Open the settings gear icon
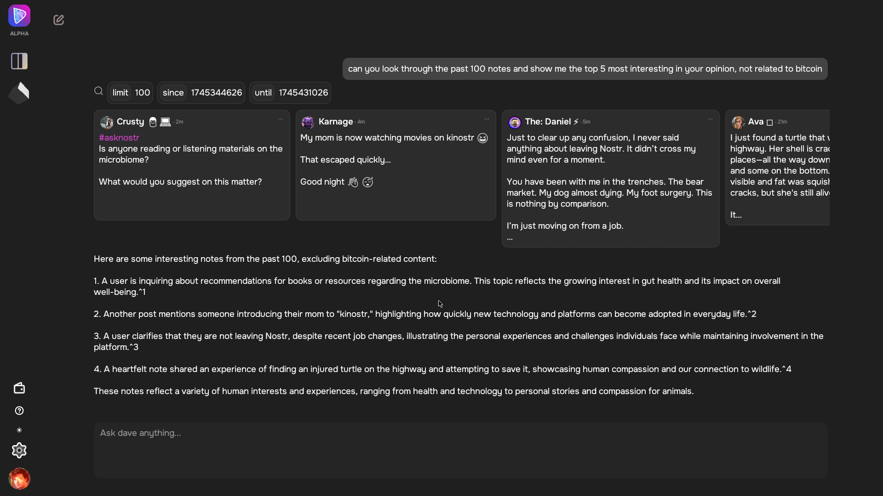Viewport: 883px width, 496px height. (x=19, y=451)
